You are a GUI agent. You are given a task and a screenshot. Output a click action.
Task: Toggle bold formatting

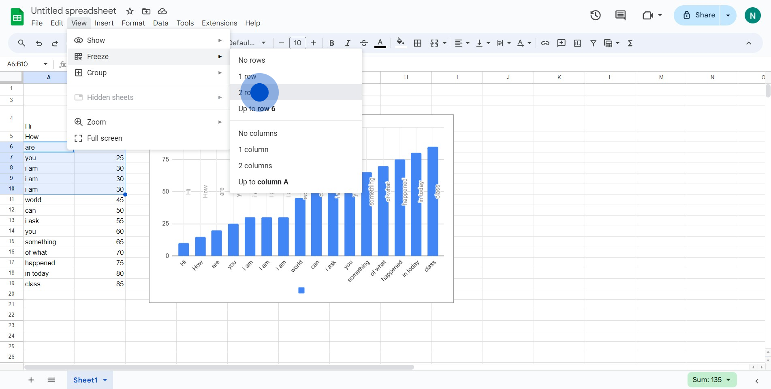(331, 43)
